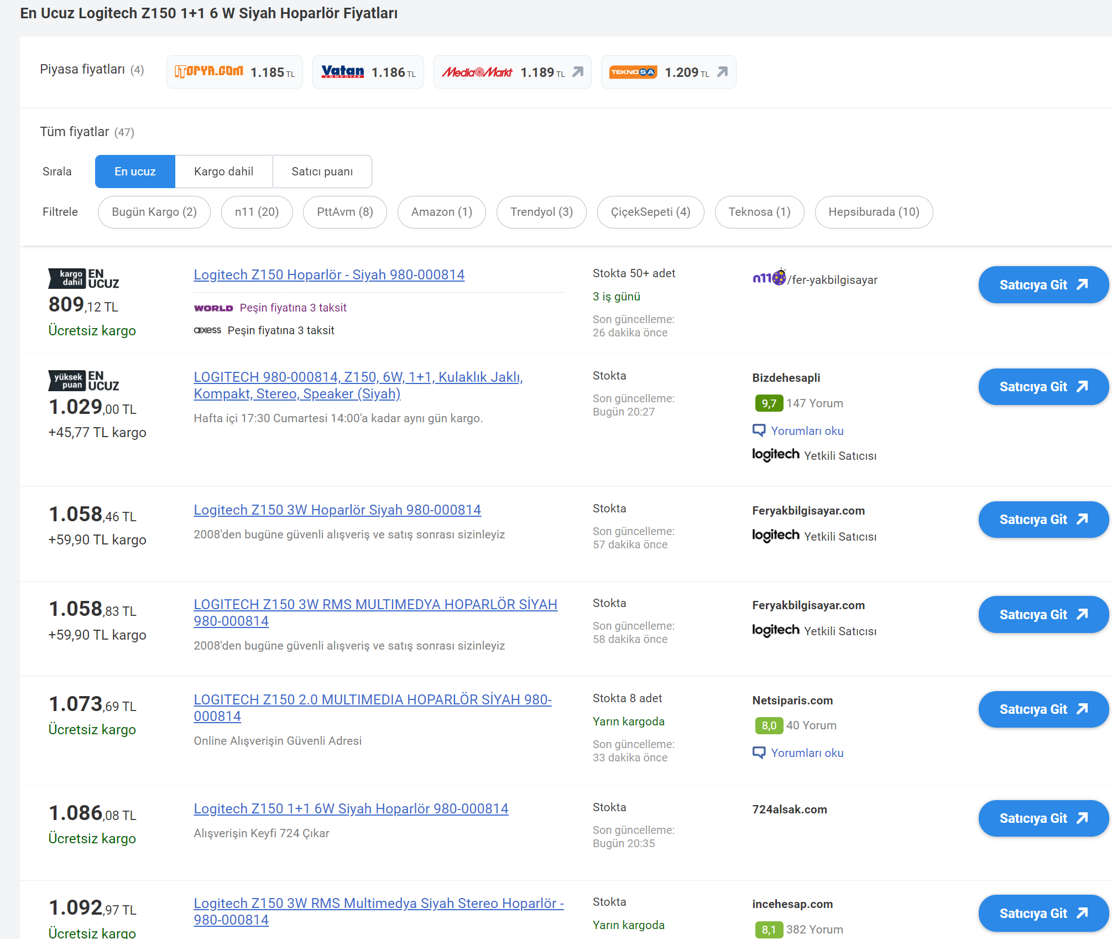
Task: Open MediaMarkt external link arrow
Action: click(578, 72)
